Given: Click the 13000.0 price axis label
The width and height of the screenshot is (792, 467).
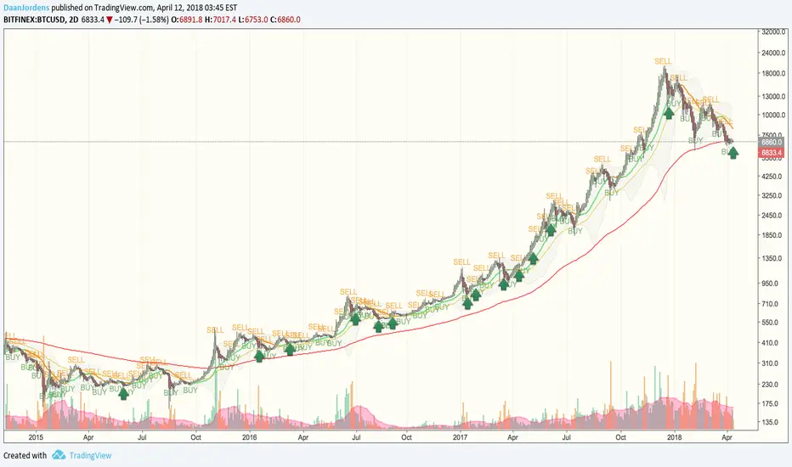Looking at the screenshot, I should click(x=772, y=97).
